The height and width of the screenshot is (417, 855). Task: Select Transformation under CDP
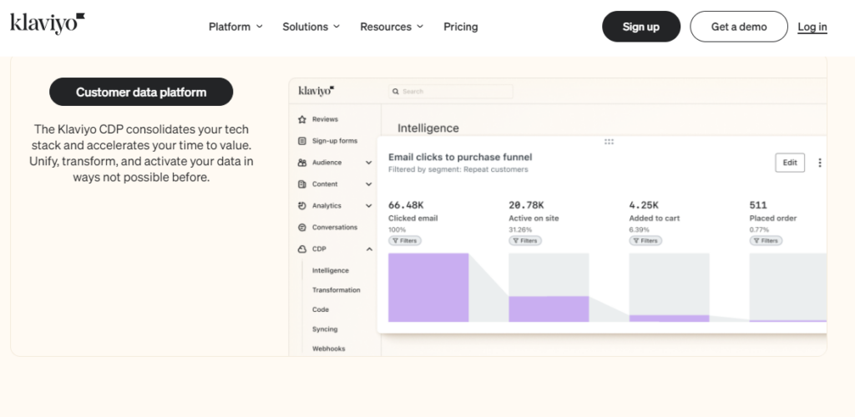pyautogui.click(x=336, y=290)
